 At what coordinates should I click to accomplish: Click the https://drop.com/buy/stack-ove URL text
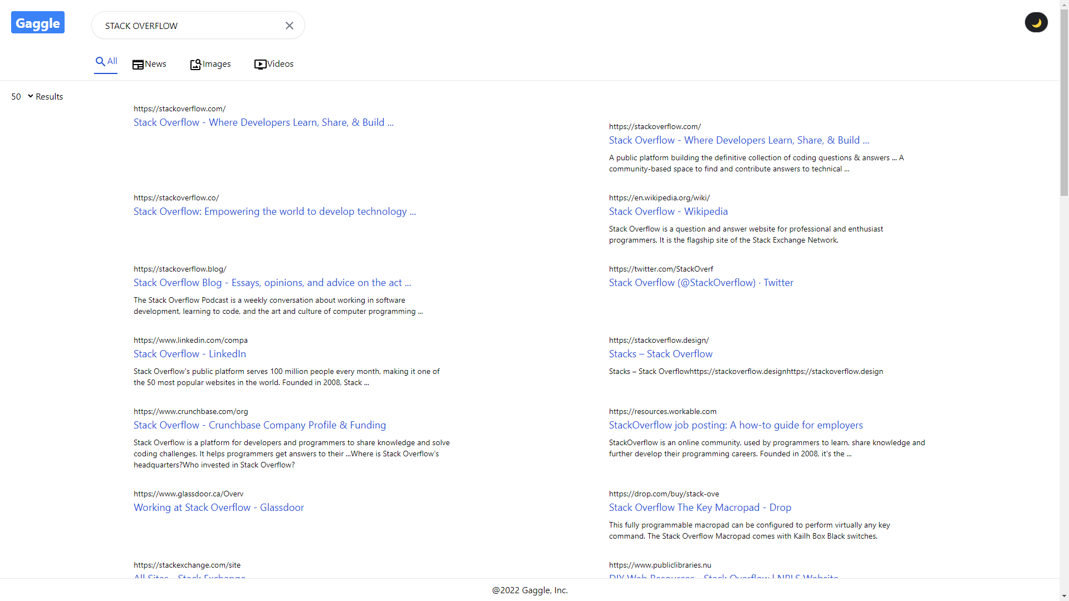pos(664,494)
